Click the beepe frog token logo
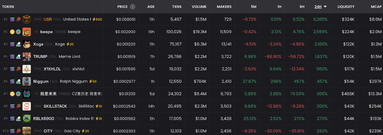The height and width of the screenshot is (135, 383). [26, 32]
